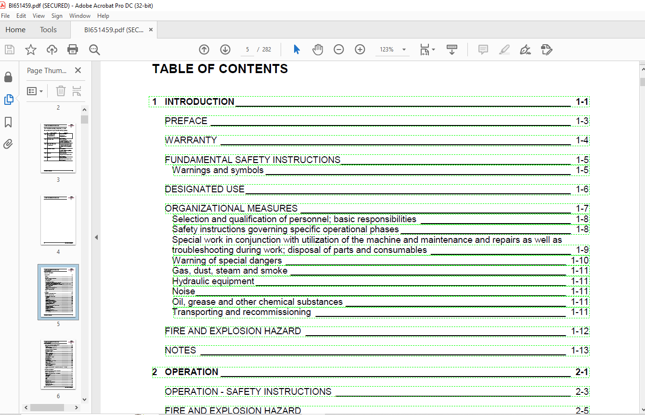Open thumbnail options dropdown menu
This screenshot has width=645, height=415.
click(35, 91)
